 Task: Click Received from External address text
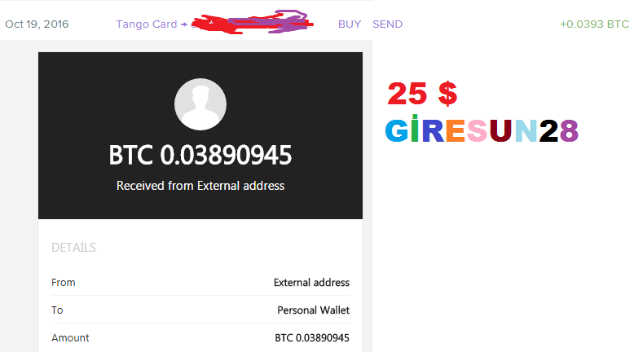point(200,186)
